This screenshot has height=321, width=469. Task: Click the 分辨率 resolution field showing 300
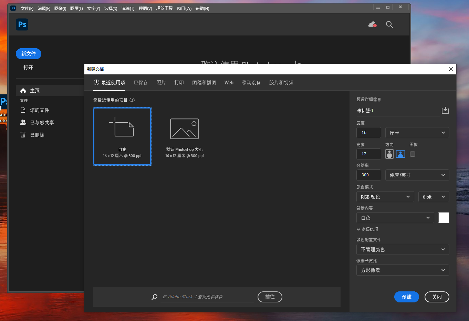(369, 175)
